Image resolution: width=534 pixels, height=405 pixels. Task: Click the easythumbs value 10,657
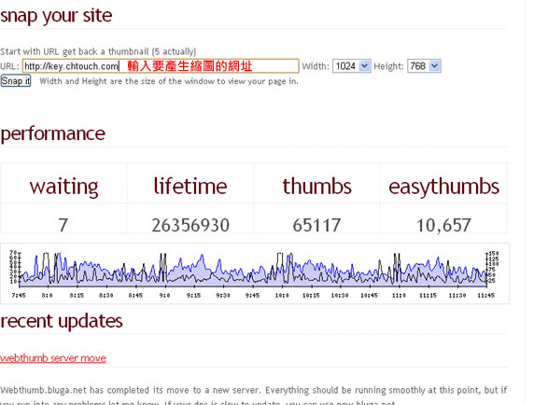click(x=443, y=225)
